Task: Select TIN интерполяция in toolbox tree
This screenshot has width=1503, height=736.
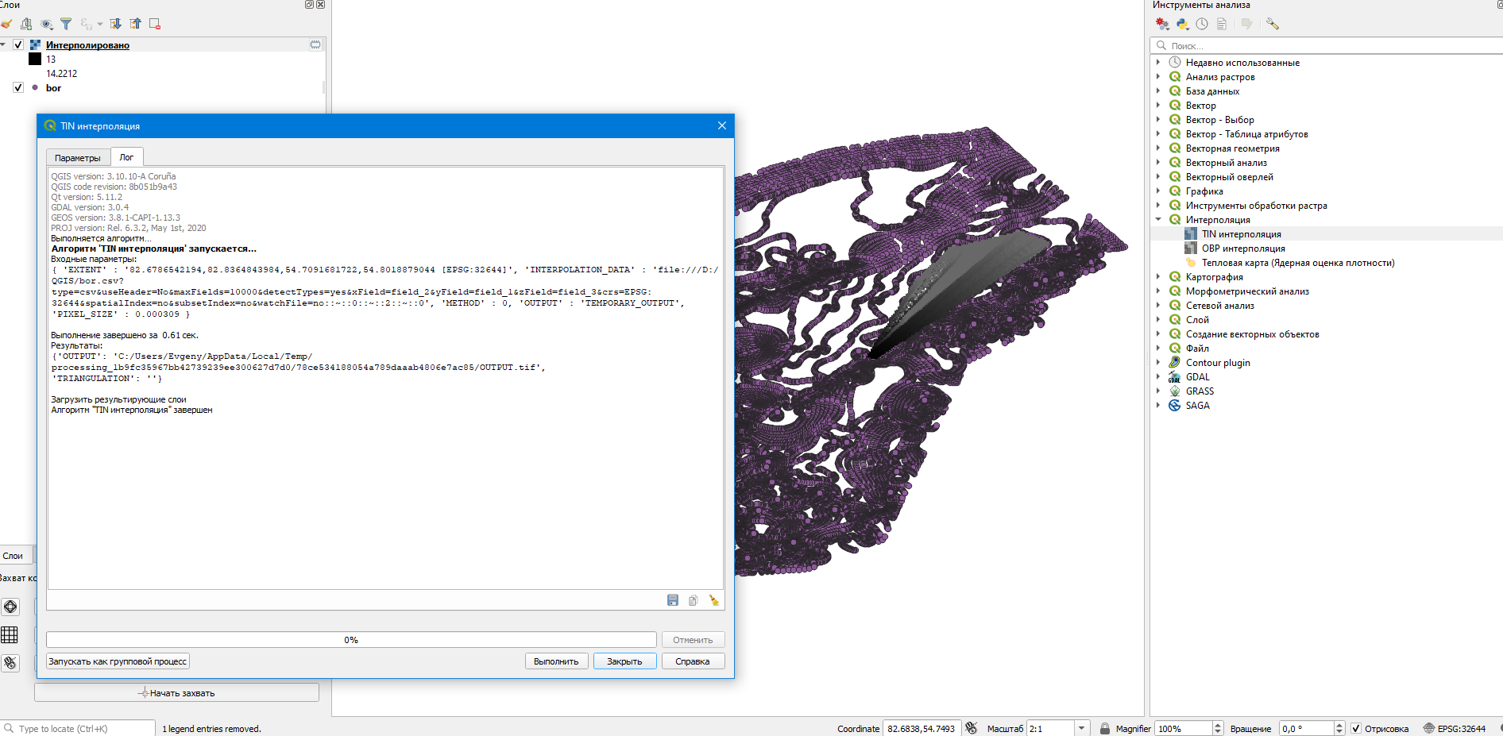Action: (x=1241, y=234)
